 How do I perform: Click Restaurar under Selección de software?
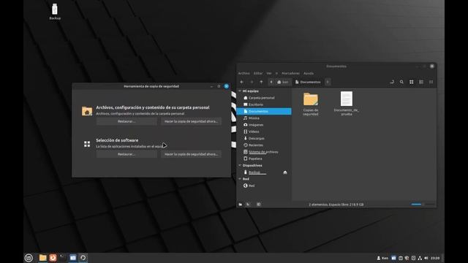(127, 154)
